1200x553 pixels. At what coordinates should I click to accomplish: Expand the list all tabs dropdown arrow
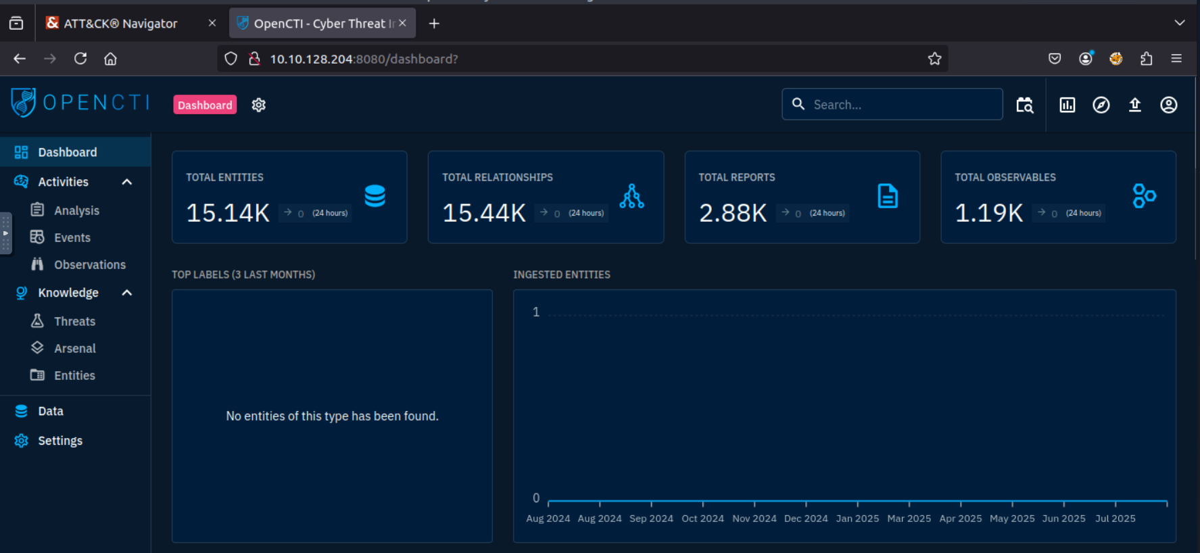[x=1180, y=23]
